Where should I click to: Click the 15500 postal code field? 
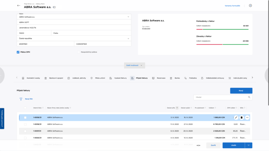34,33
